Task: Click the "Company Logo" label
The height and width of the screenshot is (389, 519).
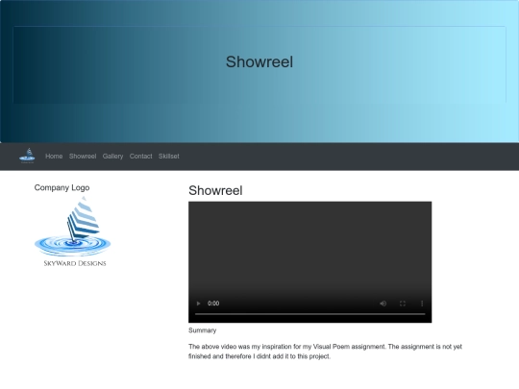Action: [62, 187]
